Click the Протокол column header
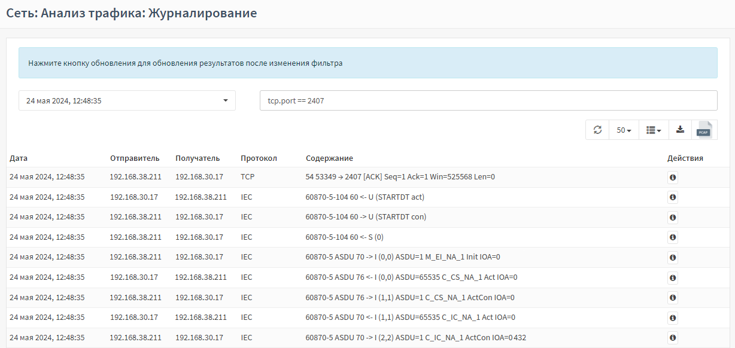Viewport: 735px width, 348px height. point(259,158)
